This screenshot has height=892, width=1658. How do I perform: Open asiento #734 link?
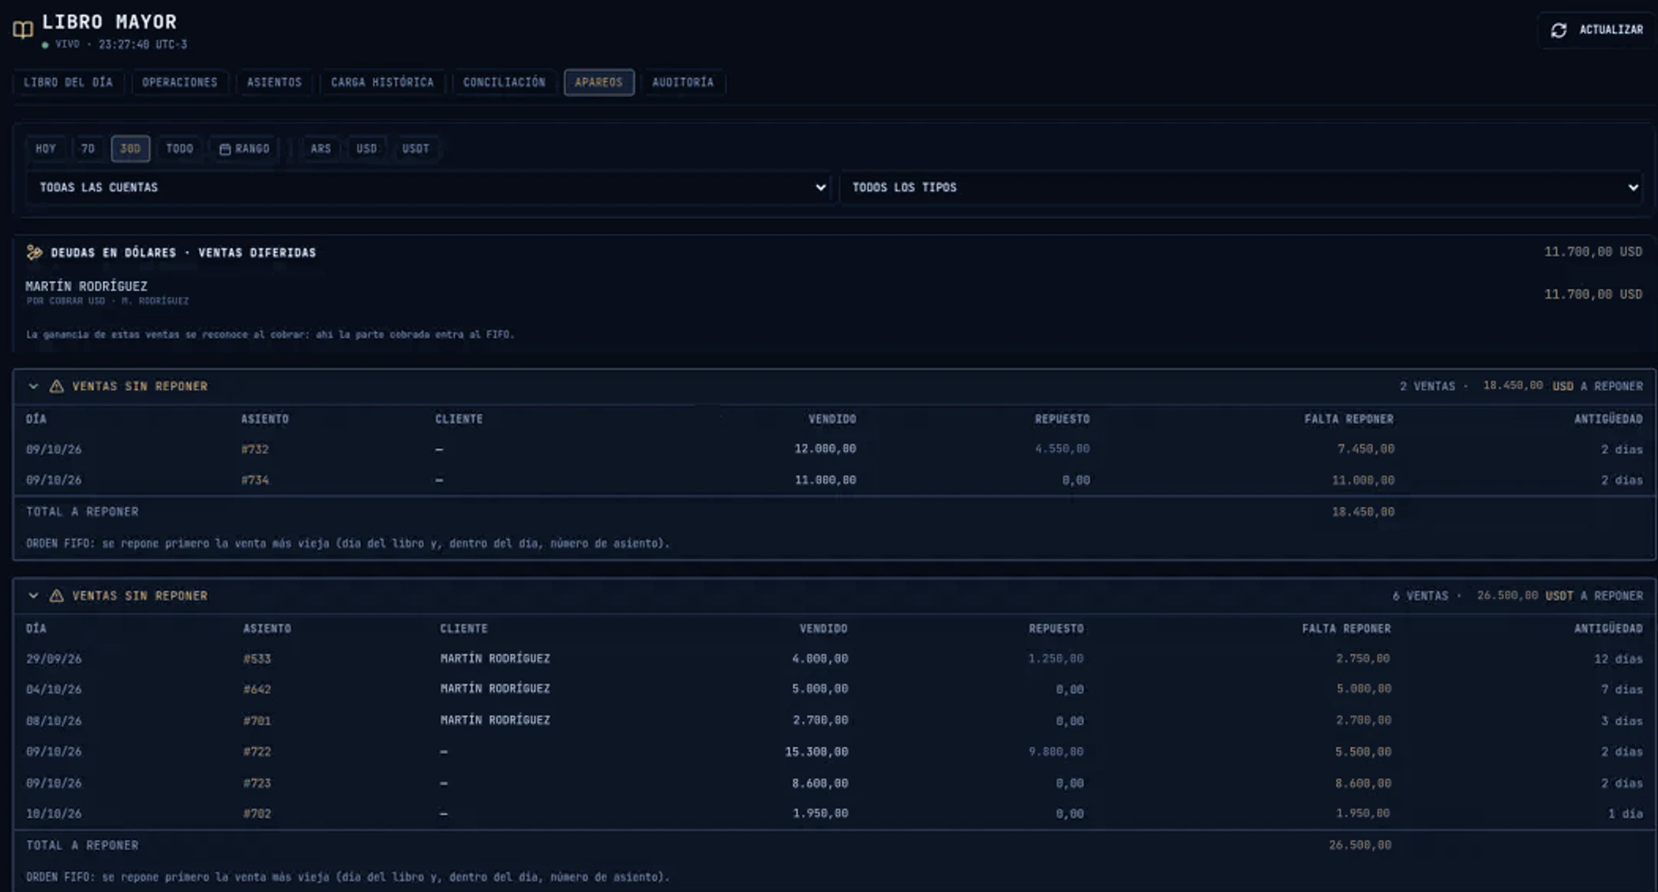click(x=255, y=480)
